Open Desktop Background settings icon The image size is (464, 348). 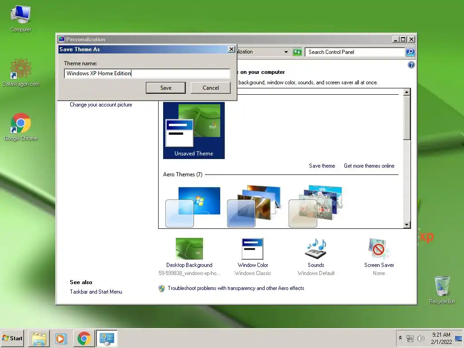(189, 249)
